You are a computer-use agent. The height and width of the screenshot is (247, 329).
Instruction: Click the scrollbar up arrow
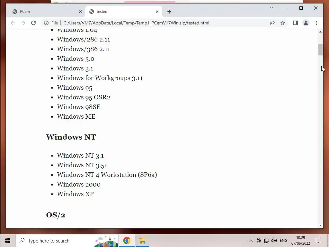320,32
